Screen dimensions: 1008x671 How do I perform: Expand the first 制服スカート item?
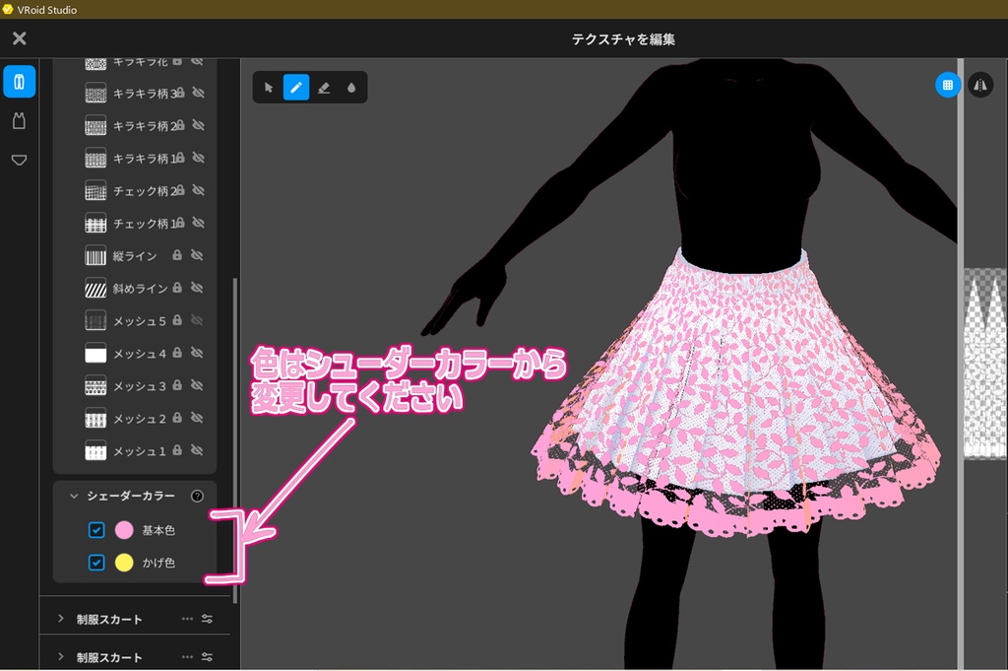pyautogui.click(x=59, y=618)
